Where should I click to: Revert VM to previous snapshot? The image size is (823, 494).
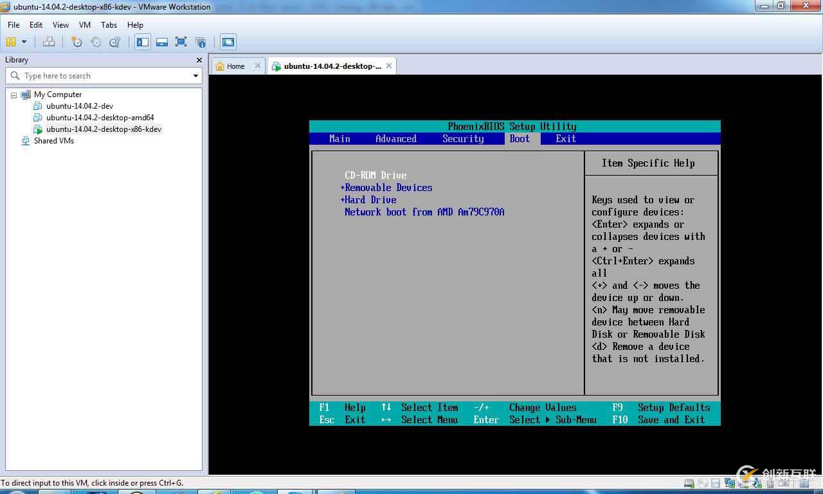pyautogui.click(x=96, y=42)
